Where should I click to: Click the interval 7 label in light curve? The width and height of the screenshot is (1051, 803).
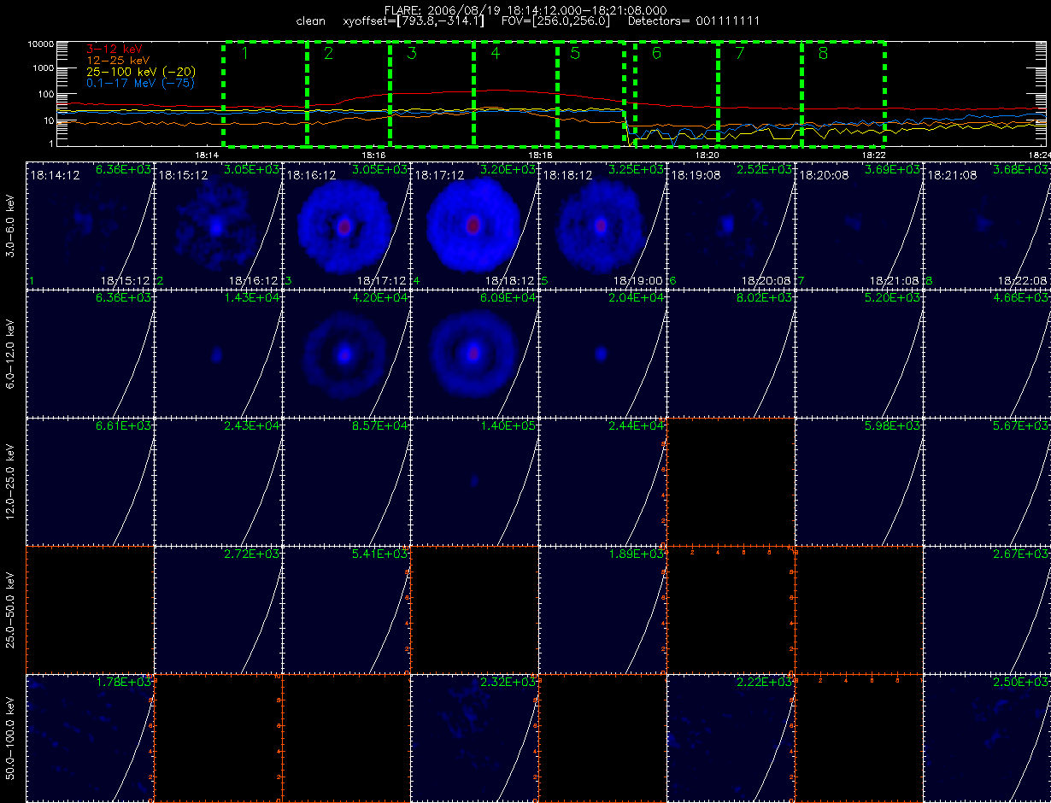[x=740, y=53]
